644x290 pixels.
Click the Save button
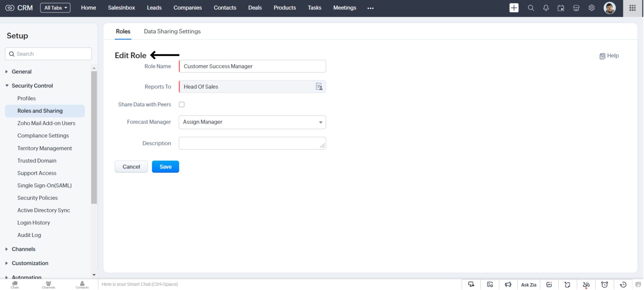click(x=165, y=166)
